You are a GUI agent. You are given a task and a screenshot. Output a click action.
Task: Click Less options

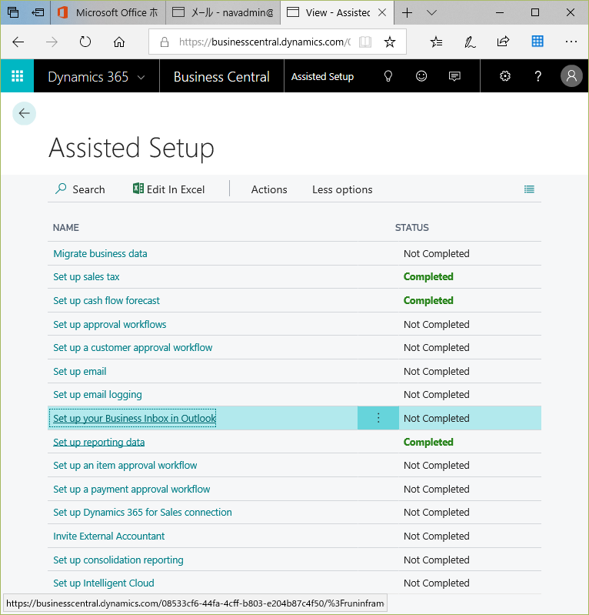point(342,189)
